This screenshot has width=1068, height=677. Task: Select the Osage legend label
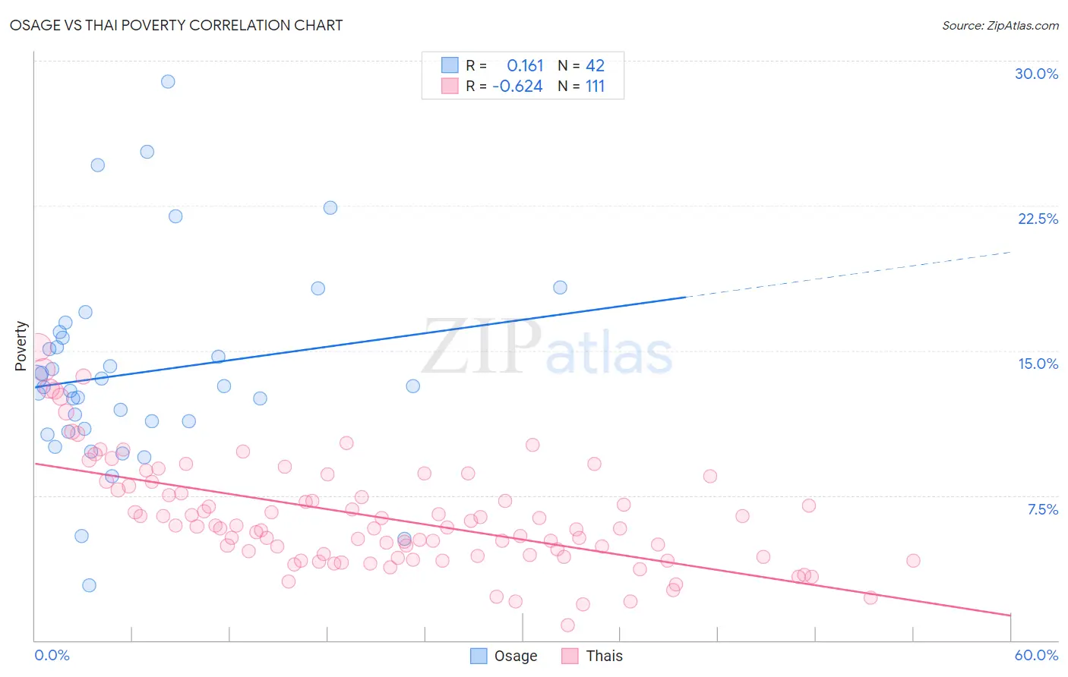516,656
